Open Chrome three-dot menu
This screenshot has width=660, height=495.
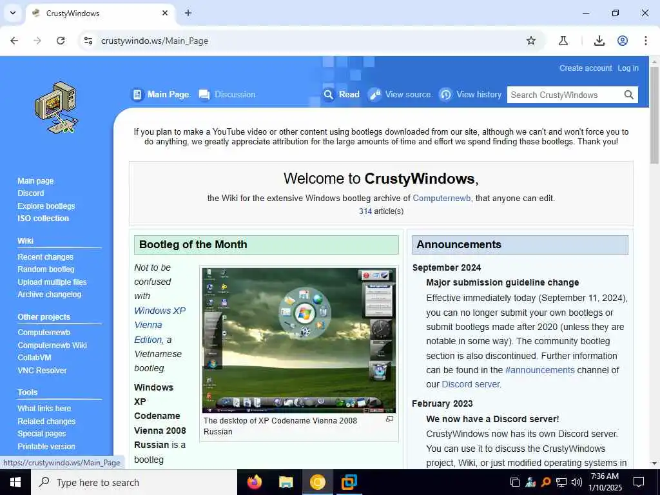click(646, 41)
